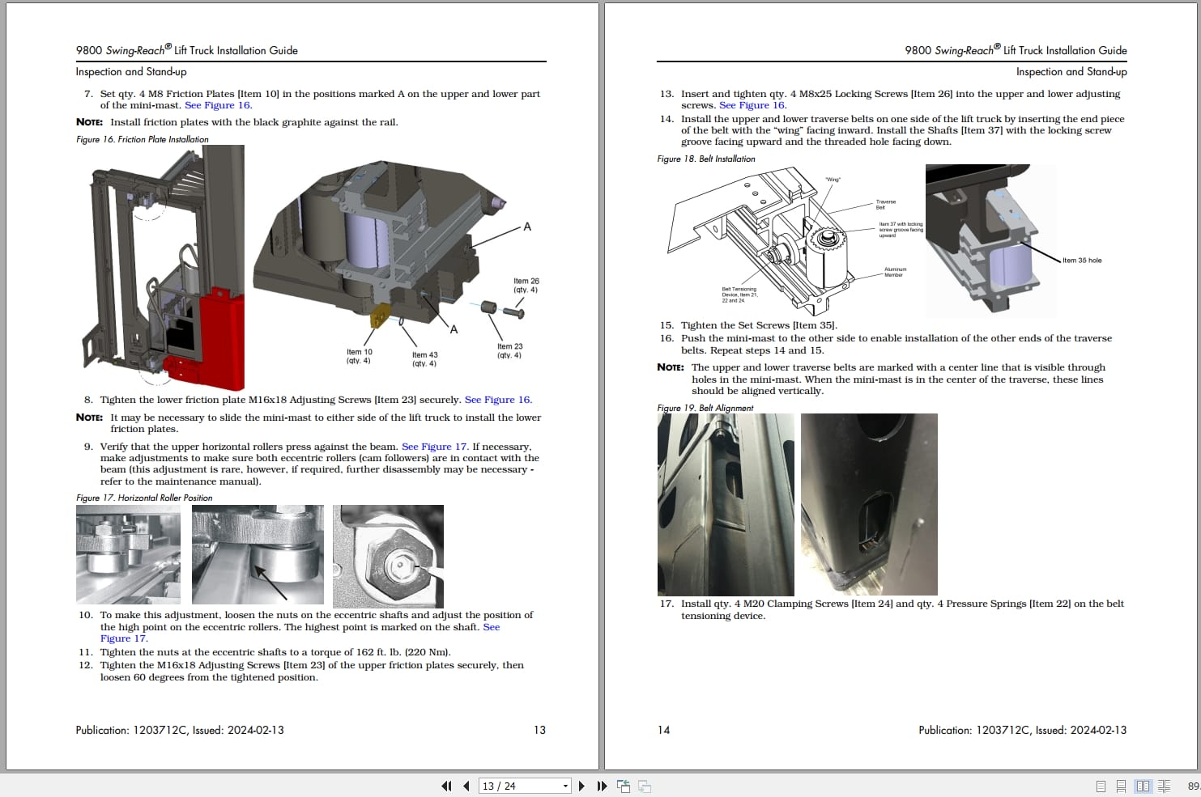1201x797 pixels.
Task: Go to the first page
Action: point(445,786)
